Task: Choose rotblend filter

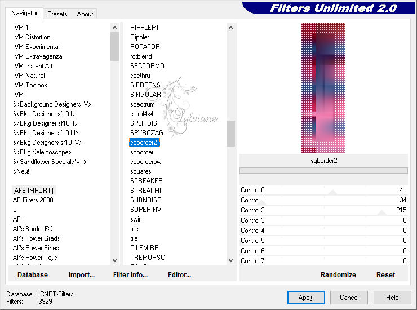Action: 141,56
